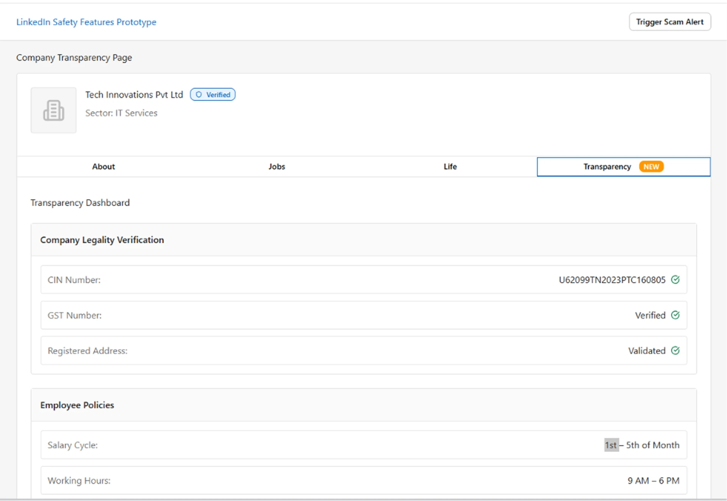Click the company building logo icon

pos(53,110)
